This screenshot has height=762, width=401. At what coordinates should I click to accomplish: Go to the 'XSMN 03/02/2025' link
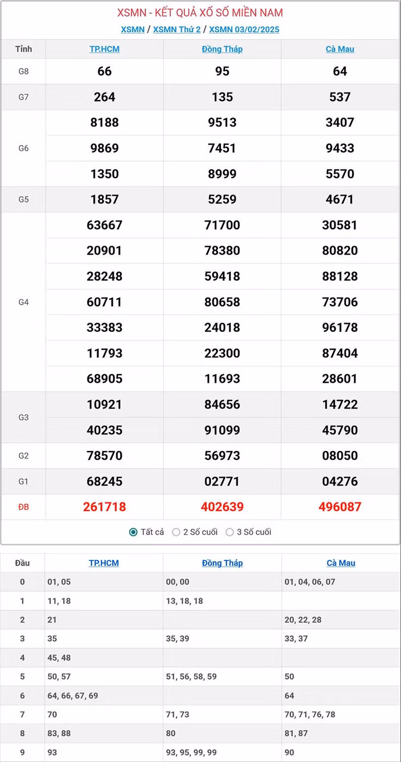point(244,29)
